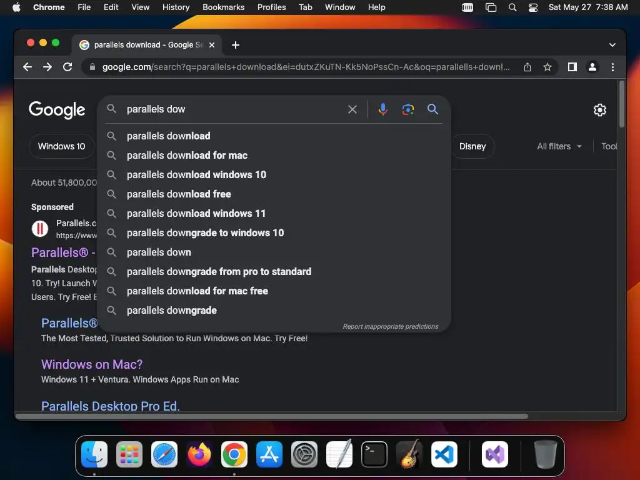
Task: Choose suggestion 'parallels download for mac'
Action: tap(274, 155)
